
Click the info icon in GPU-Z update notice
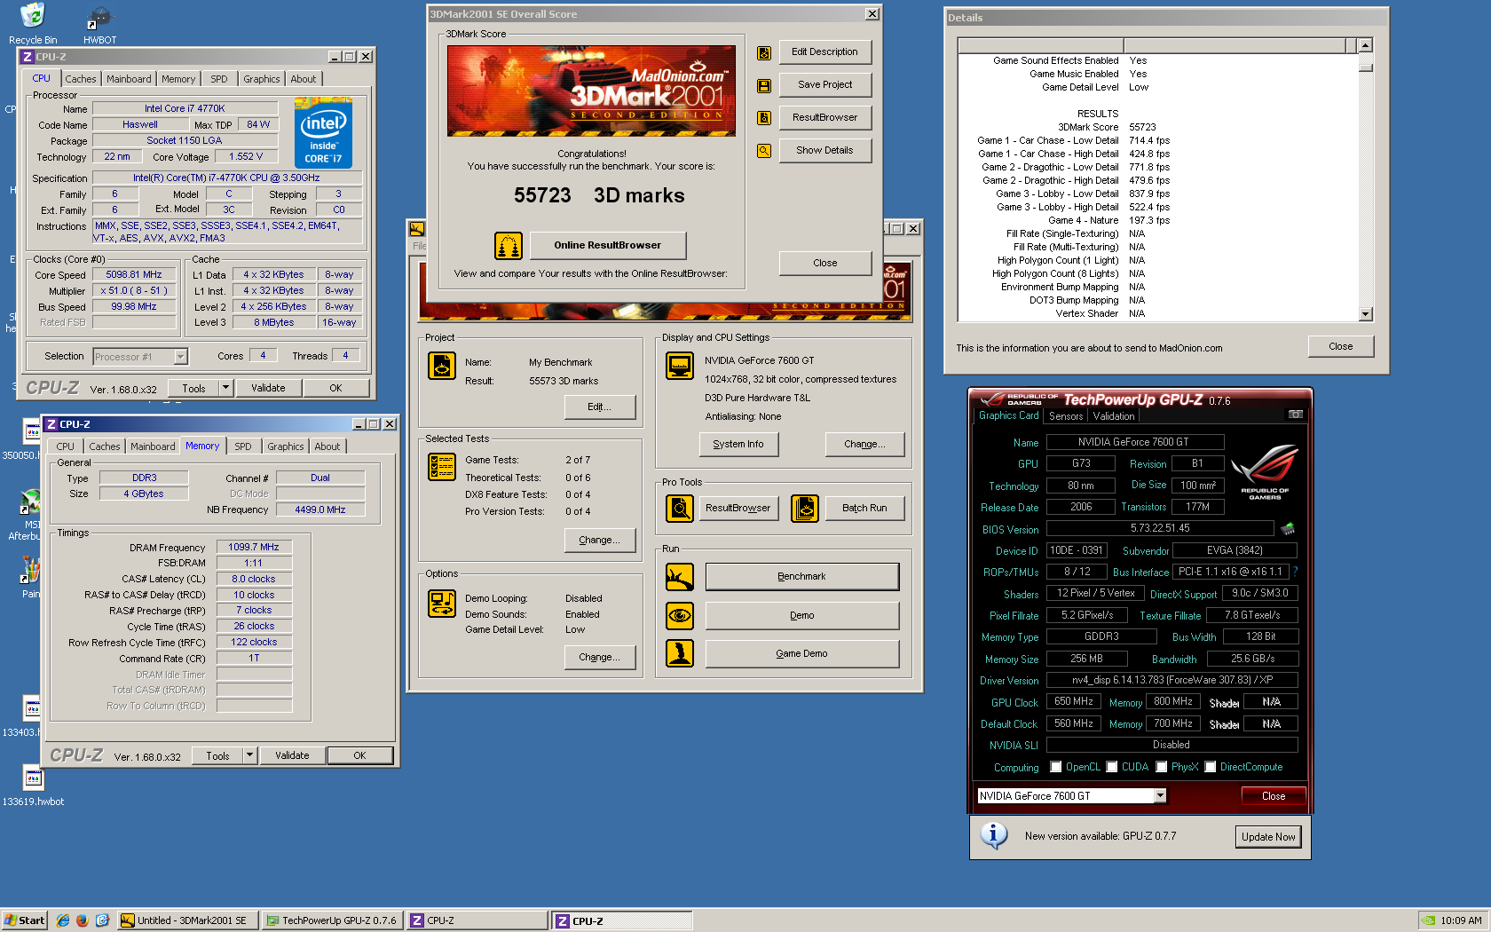[994, 835]
